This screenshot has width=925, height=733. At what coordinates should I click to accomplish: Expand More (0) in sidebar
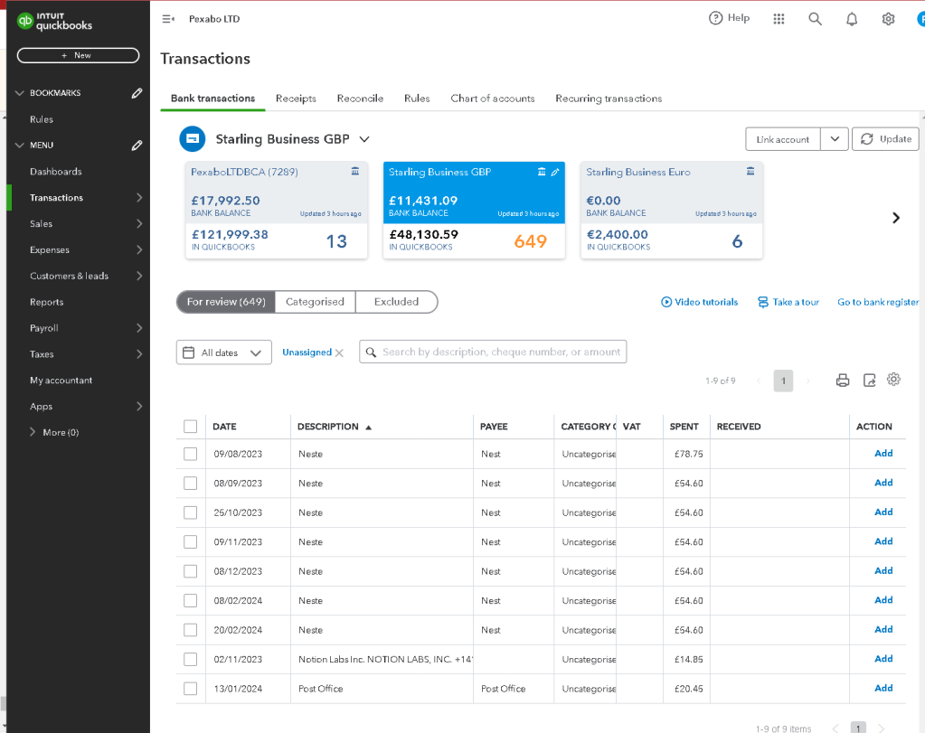[x=54, y=432]
